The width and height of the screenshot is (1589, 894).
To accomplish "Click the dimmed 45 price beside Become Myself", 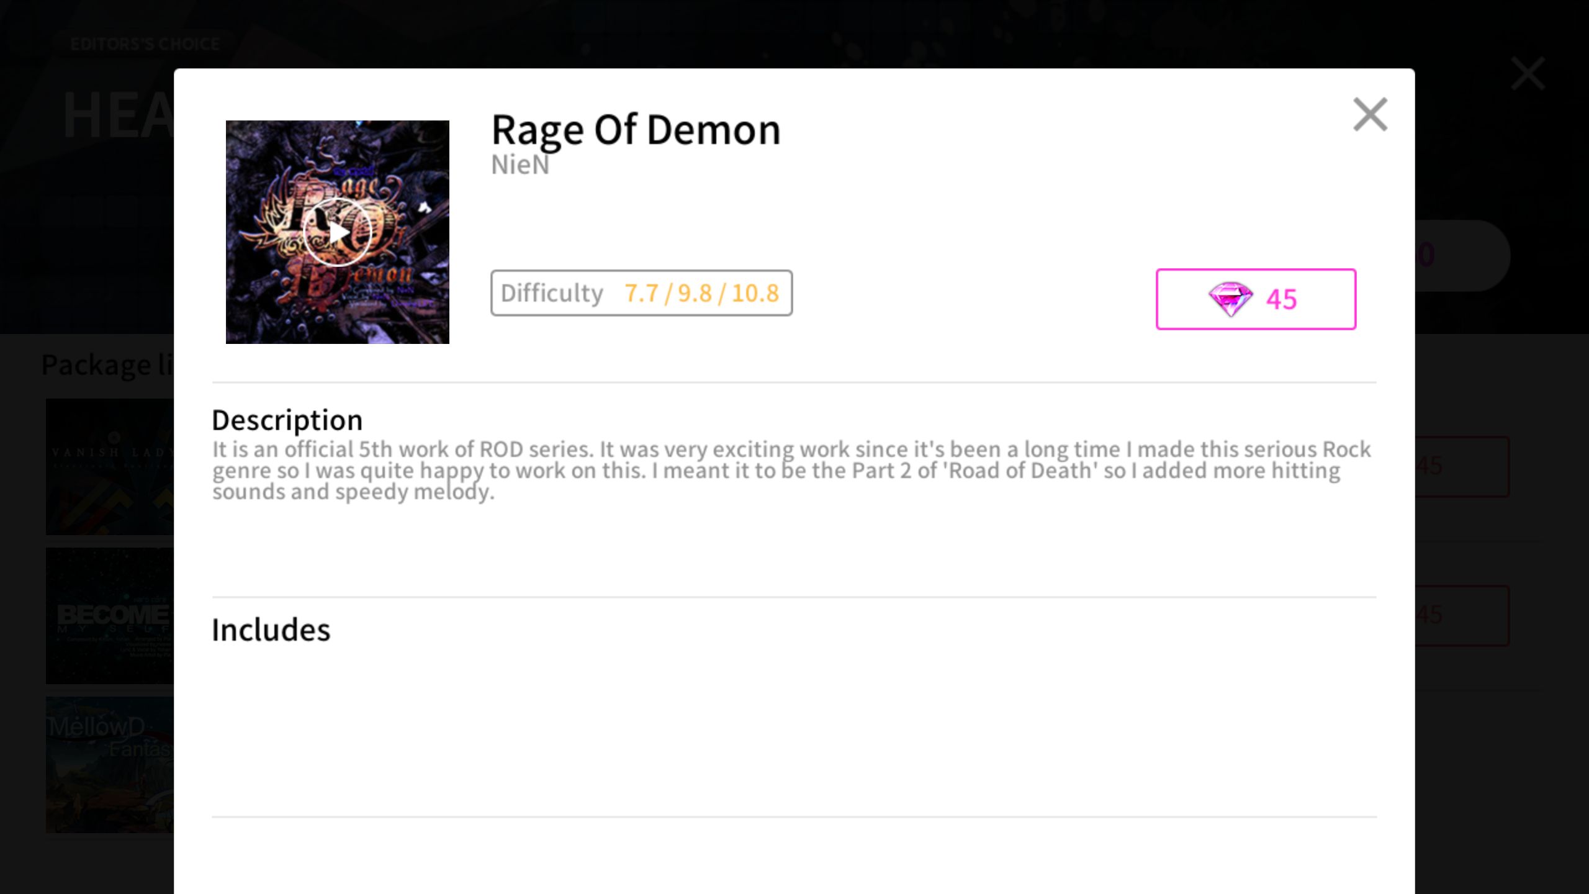I will [1462, 615].
